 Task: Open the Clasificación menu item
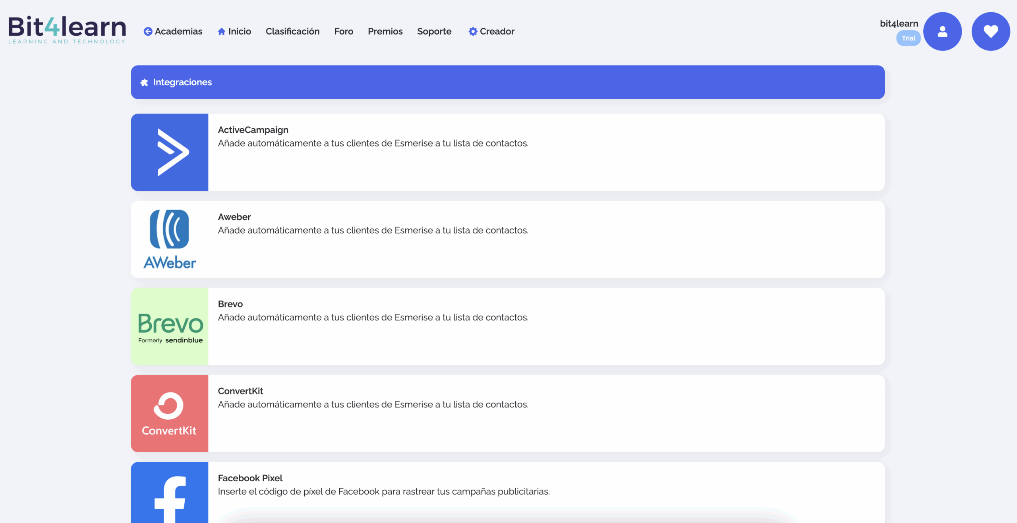[292, 31]
